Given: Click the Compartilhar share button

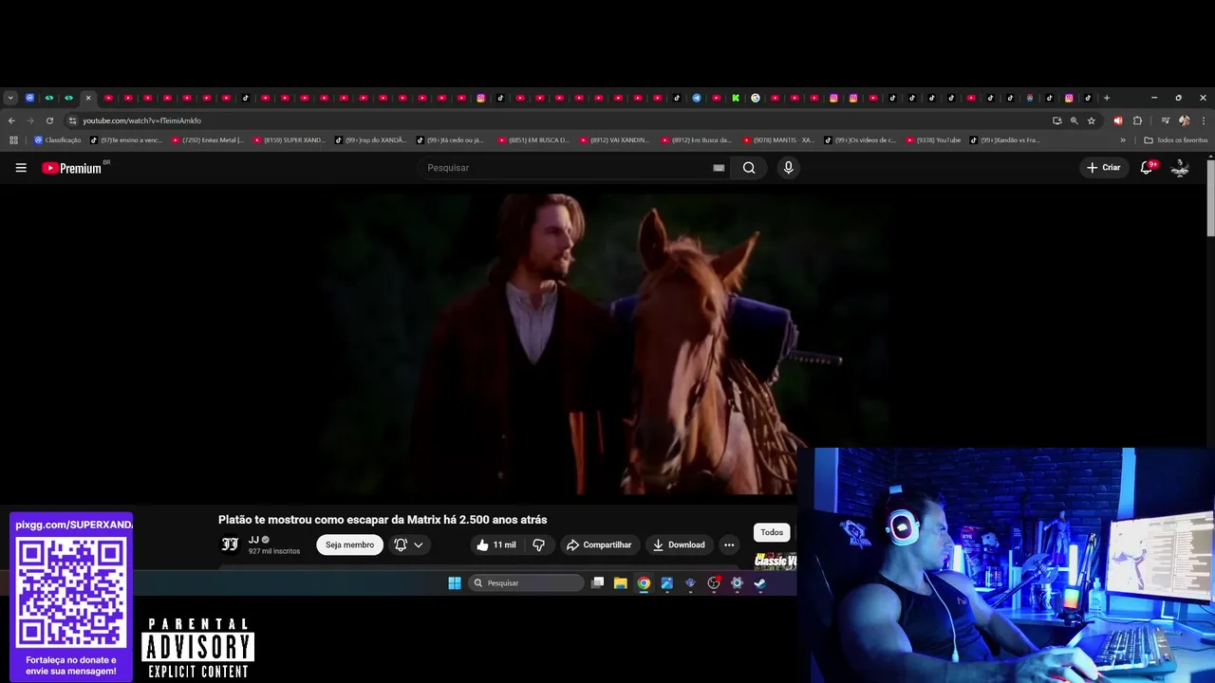Looking at the screenshot, I should pos(599,545).
